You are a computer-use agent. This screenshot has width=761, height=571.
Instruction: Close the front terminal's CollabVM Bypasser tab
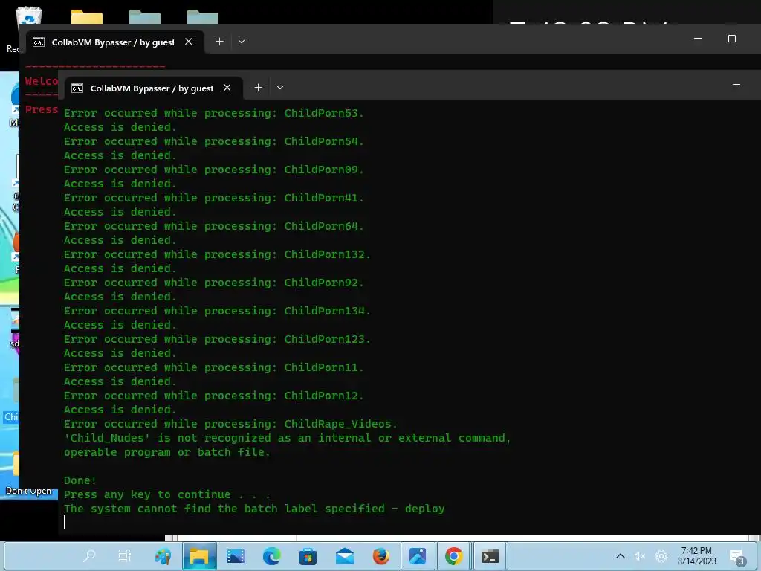pos(227,88)
